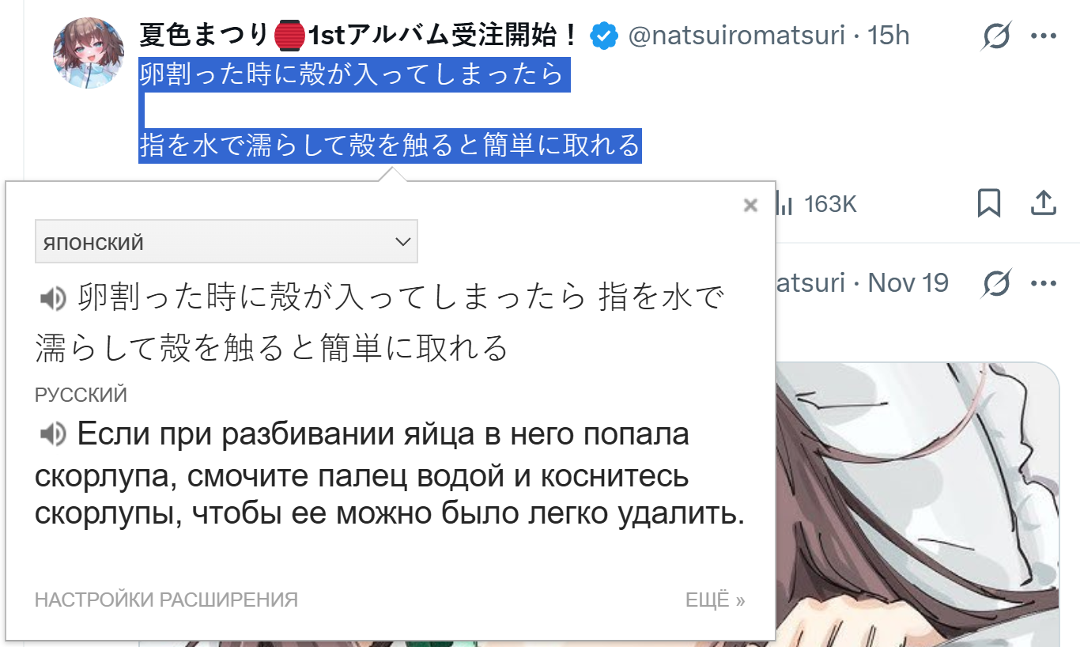The height and width of the screenshot is (647, 1080).
Task: Play audio of the Japanese source text
Action: 52,299
